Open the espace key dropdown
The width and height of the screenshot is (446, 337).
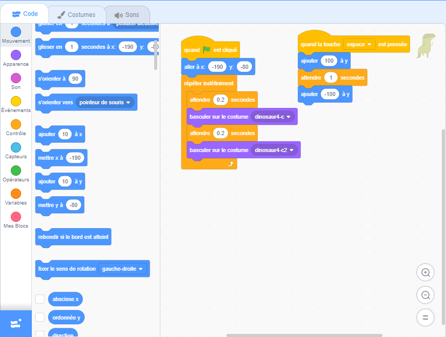click(x=359, y=45)
